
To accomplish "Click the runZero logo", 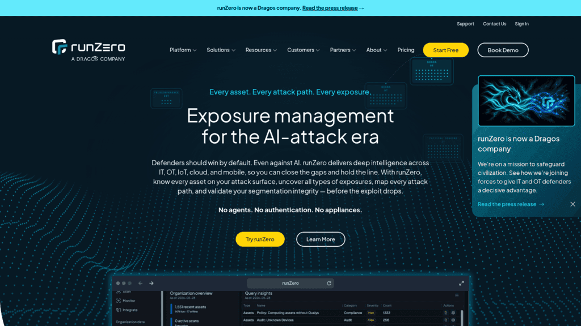I will pos(89,50).
